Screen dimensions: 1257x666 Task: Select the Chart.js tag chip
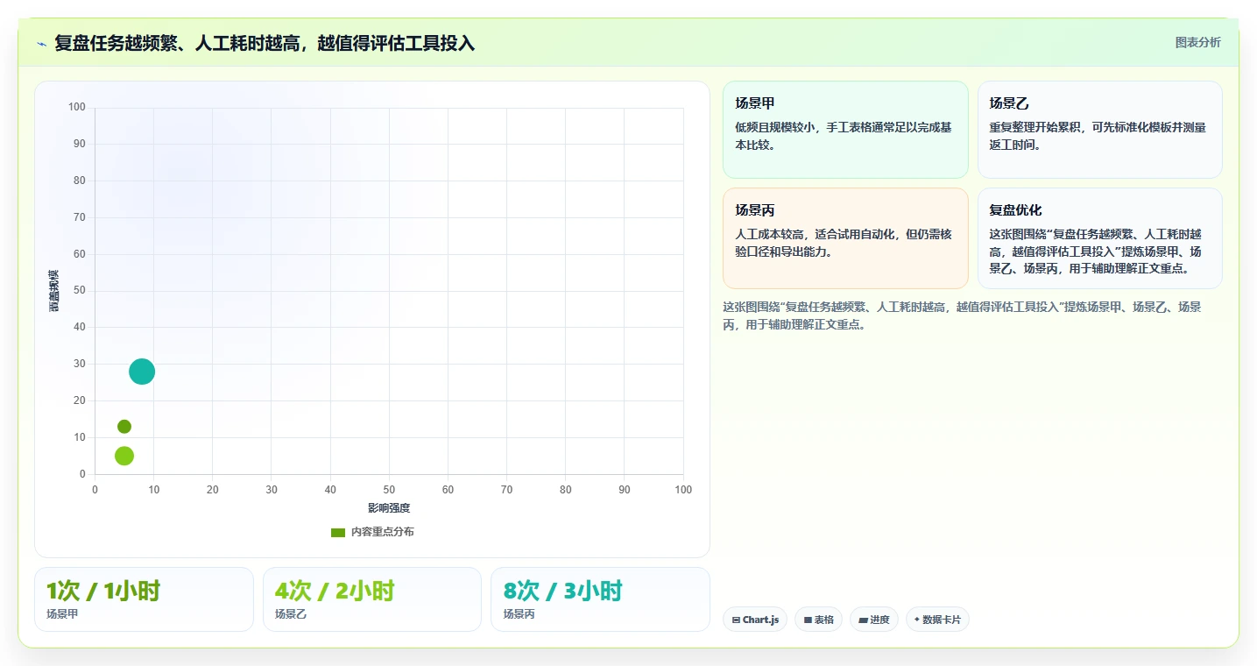tap(755, 620)
